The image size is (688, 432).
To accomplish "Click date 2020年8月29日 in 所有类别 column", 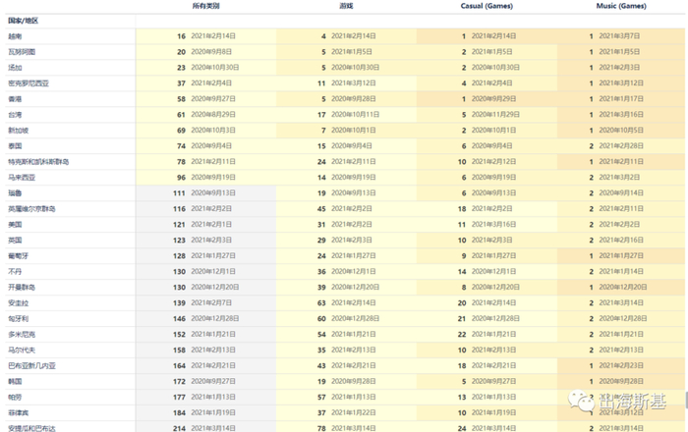I will tap(213, 114).
